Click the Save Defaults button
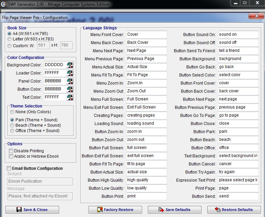 (174, 210)
